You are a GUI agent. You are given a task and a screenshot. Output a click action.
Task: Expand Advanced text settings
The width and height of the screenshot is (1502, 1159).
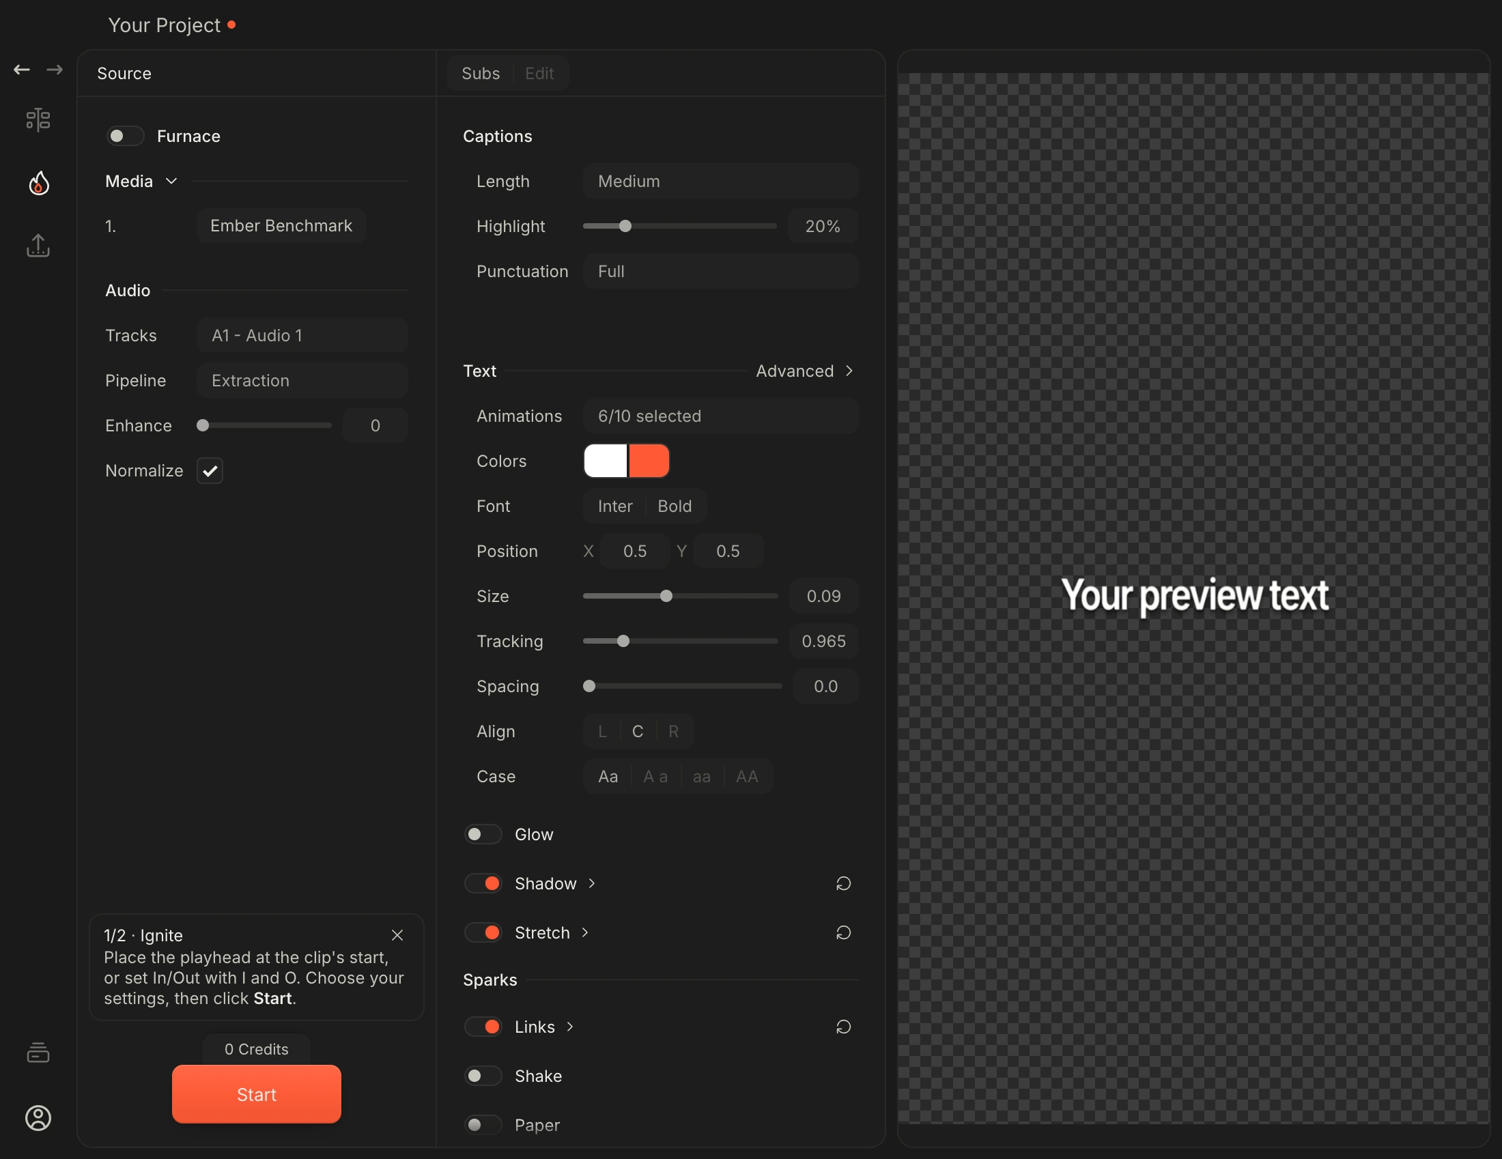coord(804,371)
